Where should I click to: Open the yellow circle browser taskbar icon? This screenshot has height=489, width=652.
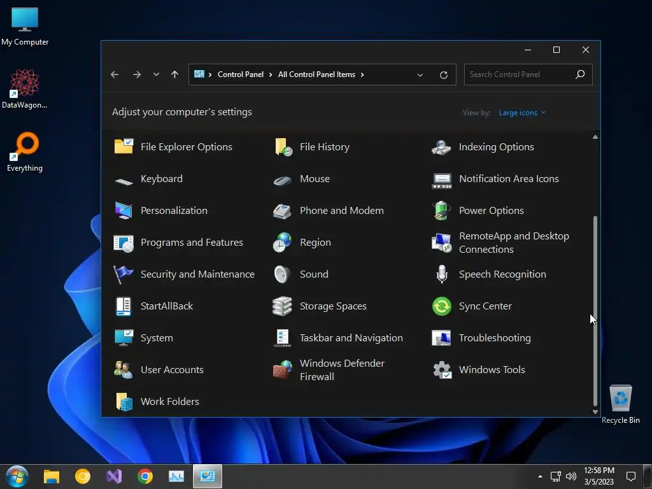pyautogui.click(x=83, y=476)
